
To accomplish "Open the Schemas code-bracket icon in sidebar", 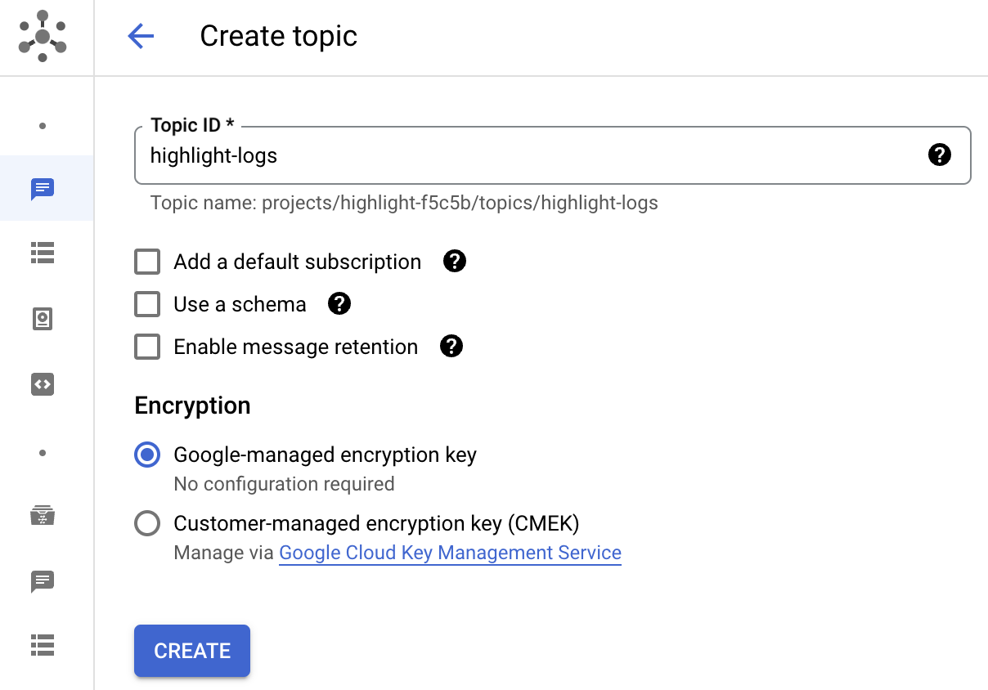I will click(43, 384).
